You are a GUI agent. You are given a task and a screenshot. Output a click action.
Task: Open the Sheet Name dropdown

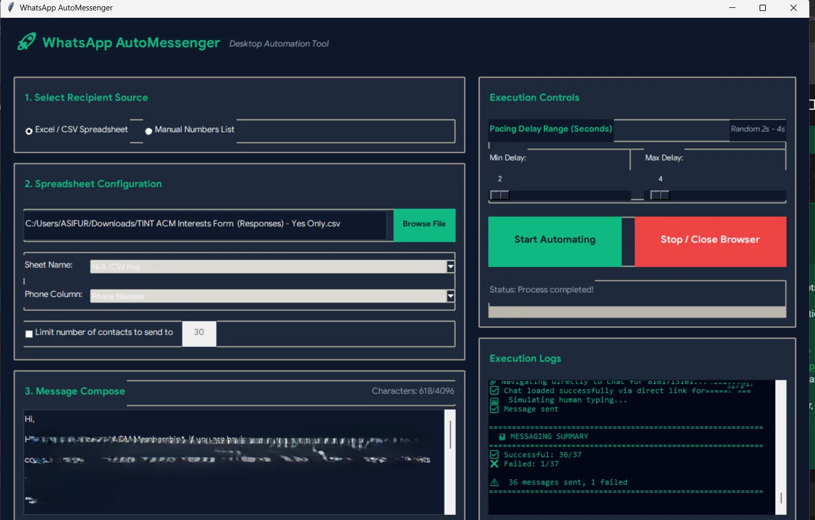pos(450,266)
